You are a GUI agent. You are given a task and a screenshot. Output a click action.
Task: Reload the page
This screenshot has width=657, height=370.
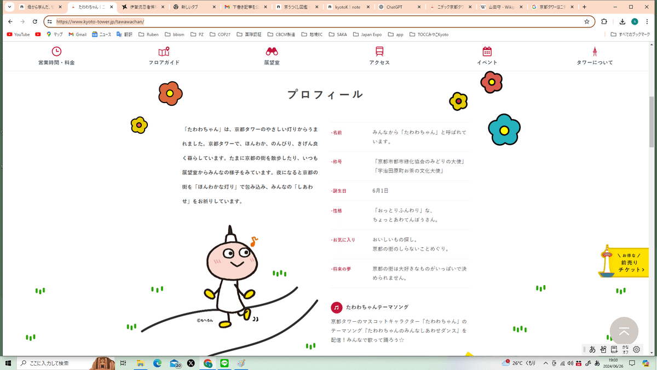click(x=35, y=21)
